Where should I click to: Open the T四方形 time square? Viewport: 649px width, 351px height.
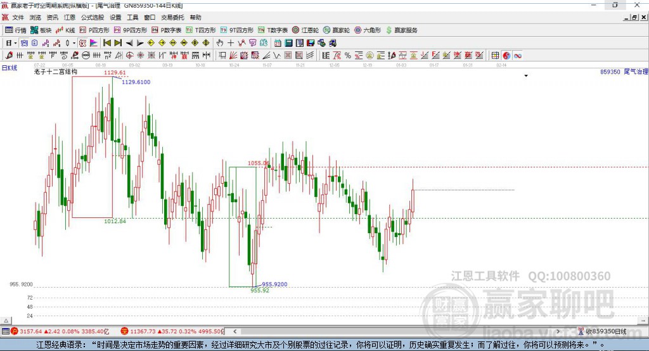tap(201, 30)
